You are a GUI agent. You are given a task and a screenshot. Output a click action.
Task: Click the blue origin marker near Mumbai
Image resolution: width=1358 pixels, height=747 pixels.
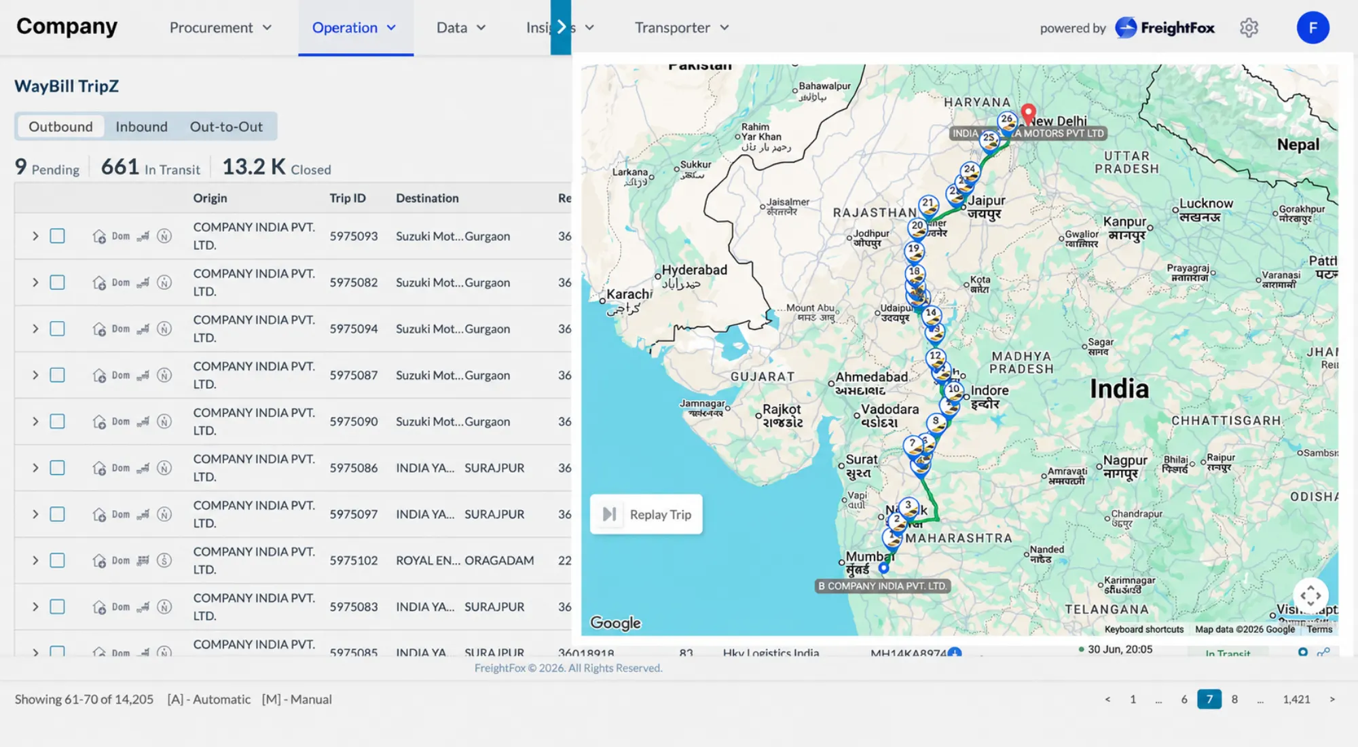click(883, 568)
